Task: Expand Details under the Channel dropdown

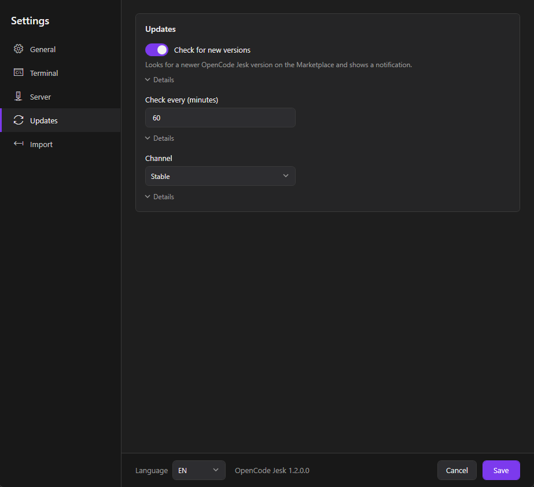Action: click(160, 197)
